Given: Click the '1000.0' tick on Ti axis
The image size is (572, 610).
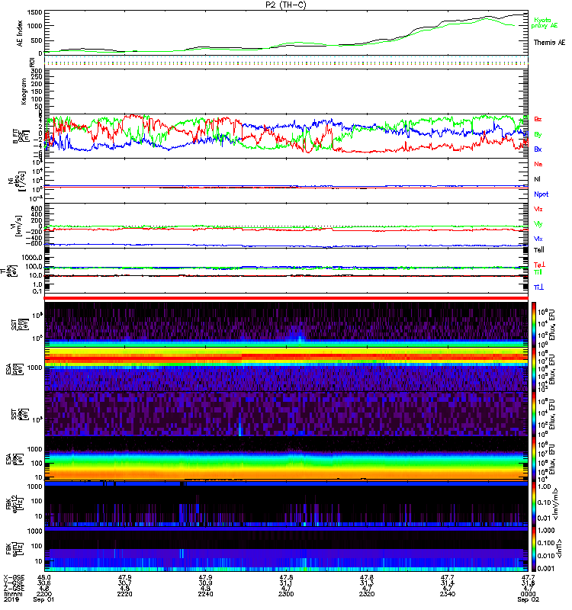Looking at the screenshot, I should point(32,258).
